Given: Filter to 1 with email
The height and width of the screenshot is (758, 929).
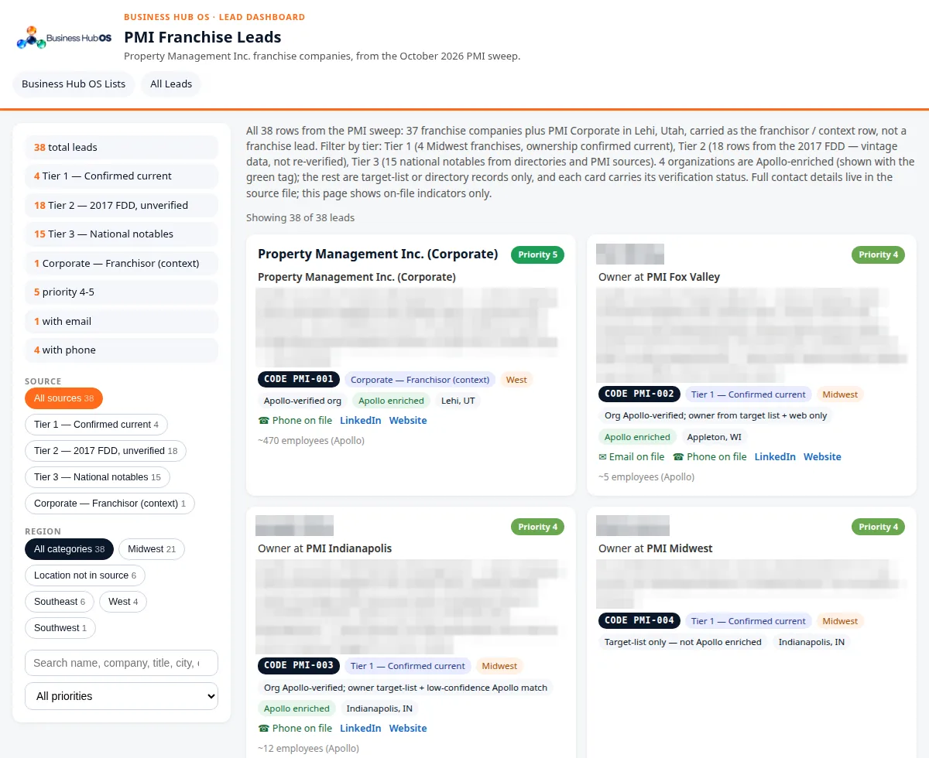Looking at the screenshot, I should tap(122, 321).
